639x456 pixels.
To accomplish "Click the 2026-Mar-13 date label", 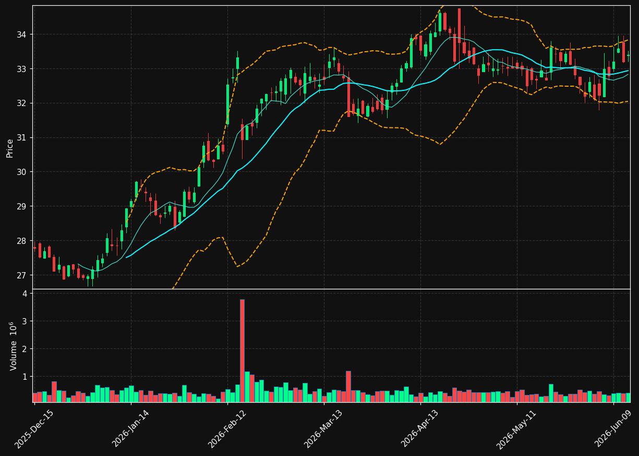I will click(323, 429).
